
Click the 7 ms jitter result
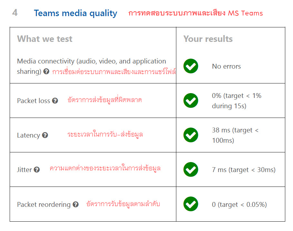[x=244, y=170]
